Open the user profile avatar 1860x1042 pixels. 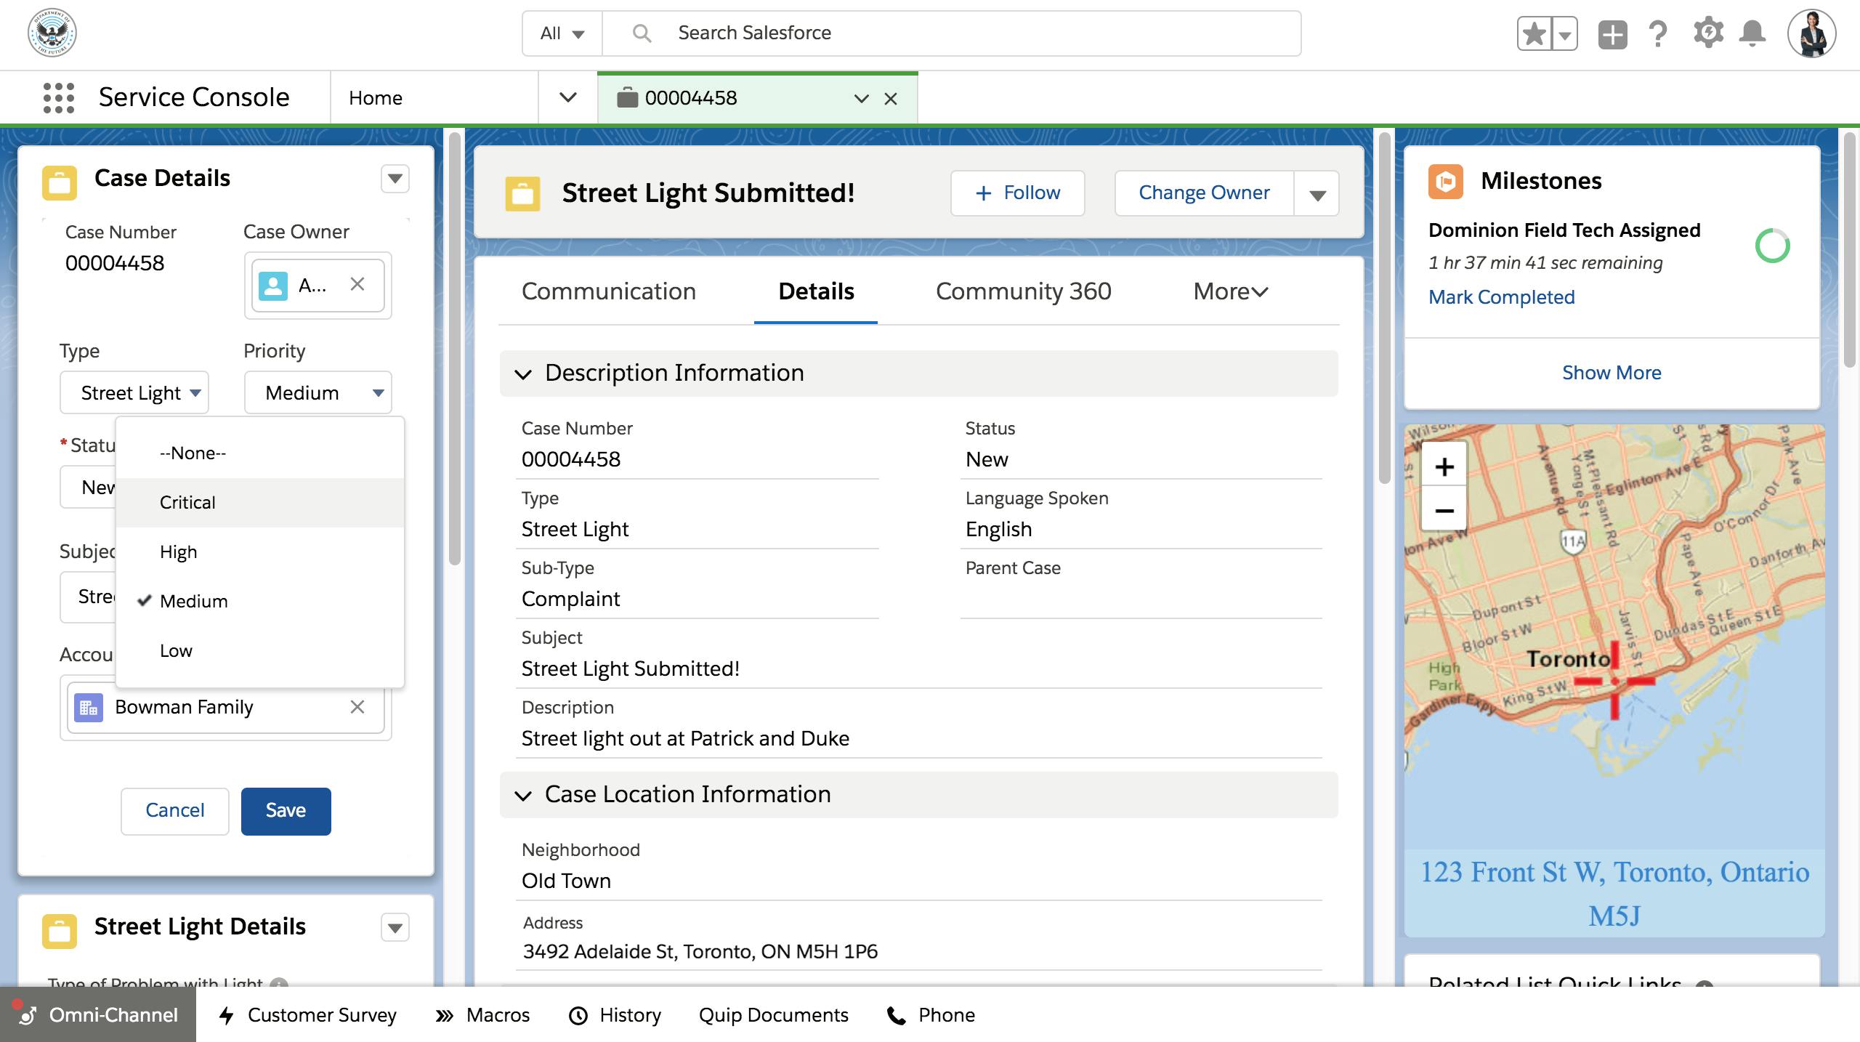[x=1811, y=33]
